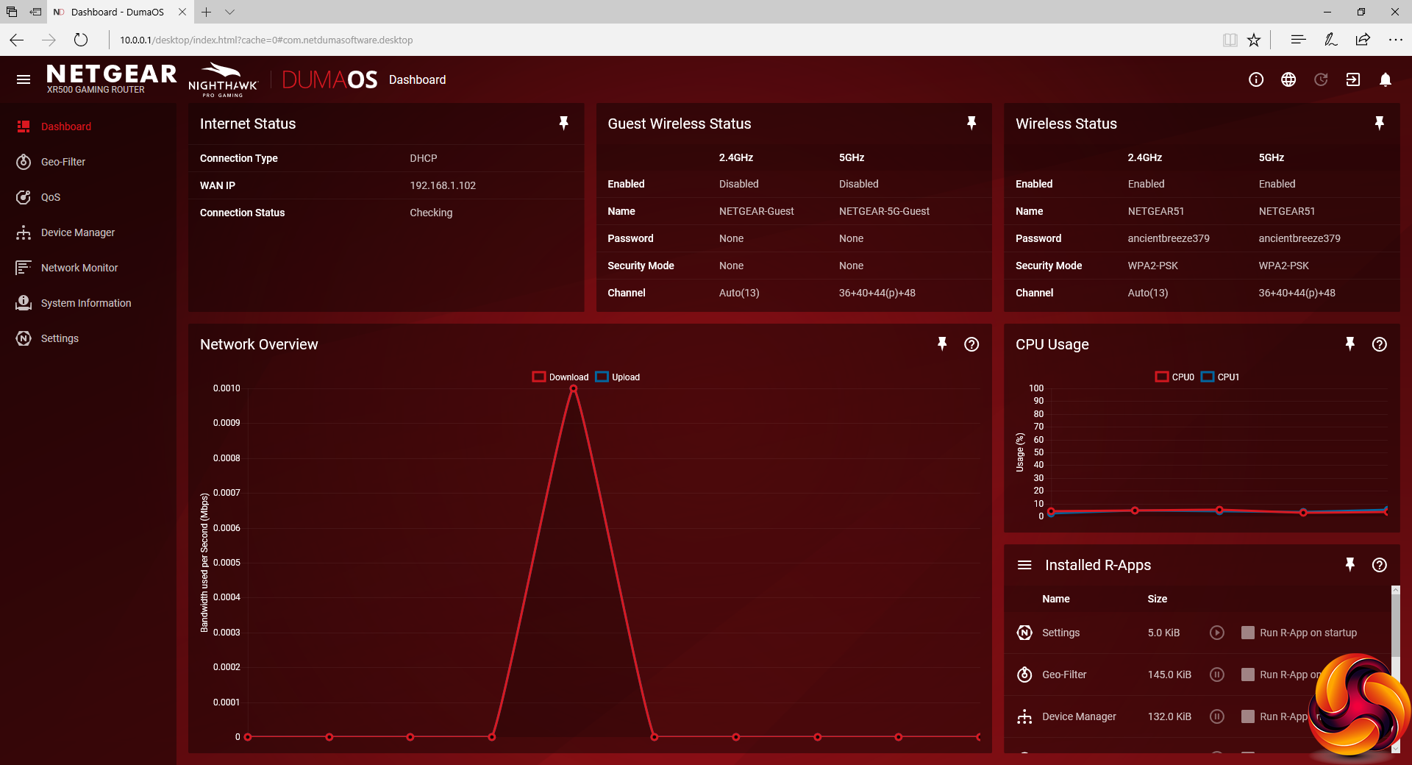Open the language globe icon
This screenshot has width=1412, height=765.
[x=1288, y=79]
